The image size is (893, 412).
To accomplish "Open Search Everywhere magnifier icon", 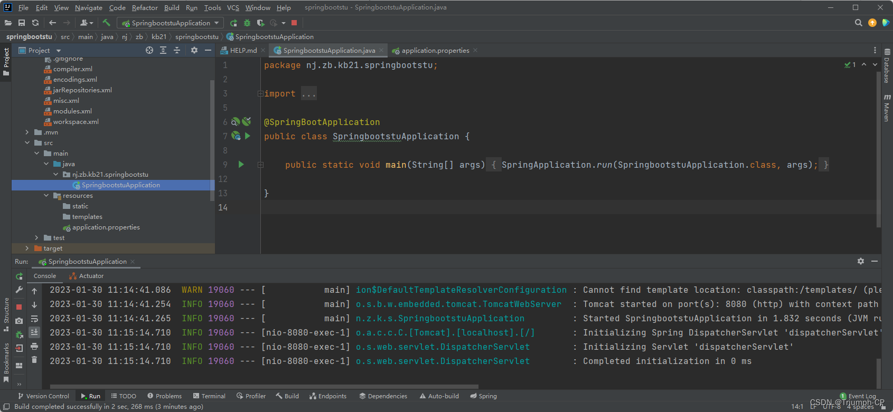I will (x=858, y=23).
